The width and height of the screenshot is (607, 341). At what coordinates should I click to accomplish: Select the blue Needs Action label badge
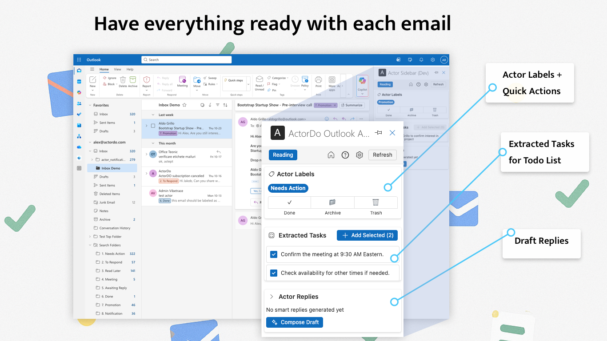click(288, 188)
